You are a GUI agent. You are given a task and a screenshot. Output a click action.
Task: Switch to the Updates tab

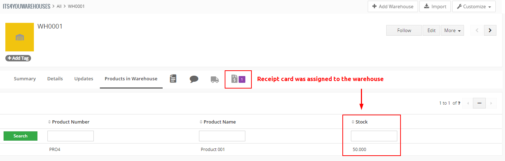pos(84,79)
